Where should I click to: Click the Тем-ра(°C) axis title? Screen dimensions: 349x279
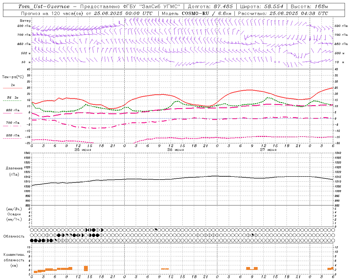pyautogui.click(x=13, y=77)
